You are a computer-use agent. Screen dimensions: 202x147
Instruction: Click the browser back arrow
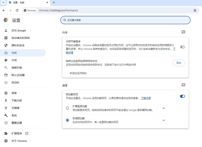pyautogui.click(x=4, y=10)
